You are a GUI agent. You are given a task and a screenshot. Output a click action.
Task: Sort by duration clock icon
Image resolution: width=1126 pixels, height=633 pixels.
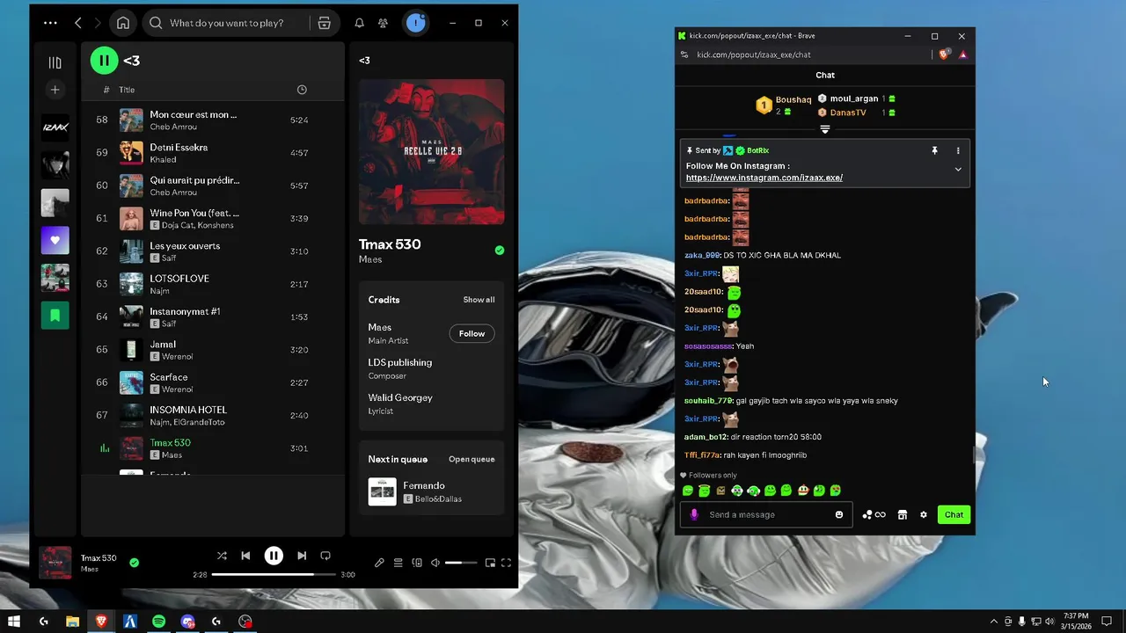coord(302,90)
